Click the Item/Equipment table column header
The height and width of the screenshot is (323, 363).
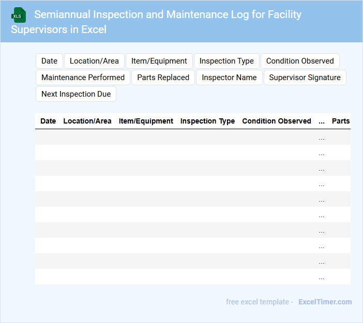pos(146,121)
